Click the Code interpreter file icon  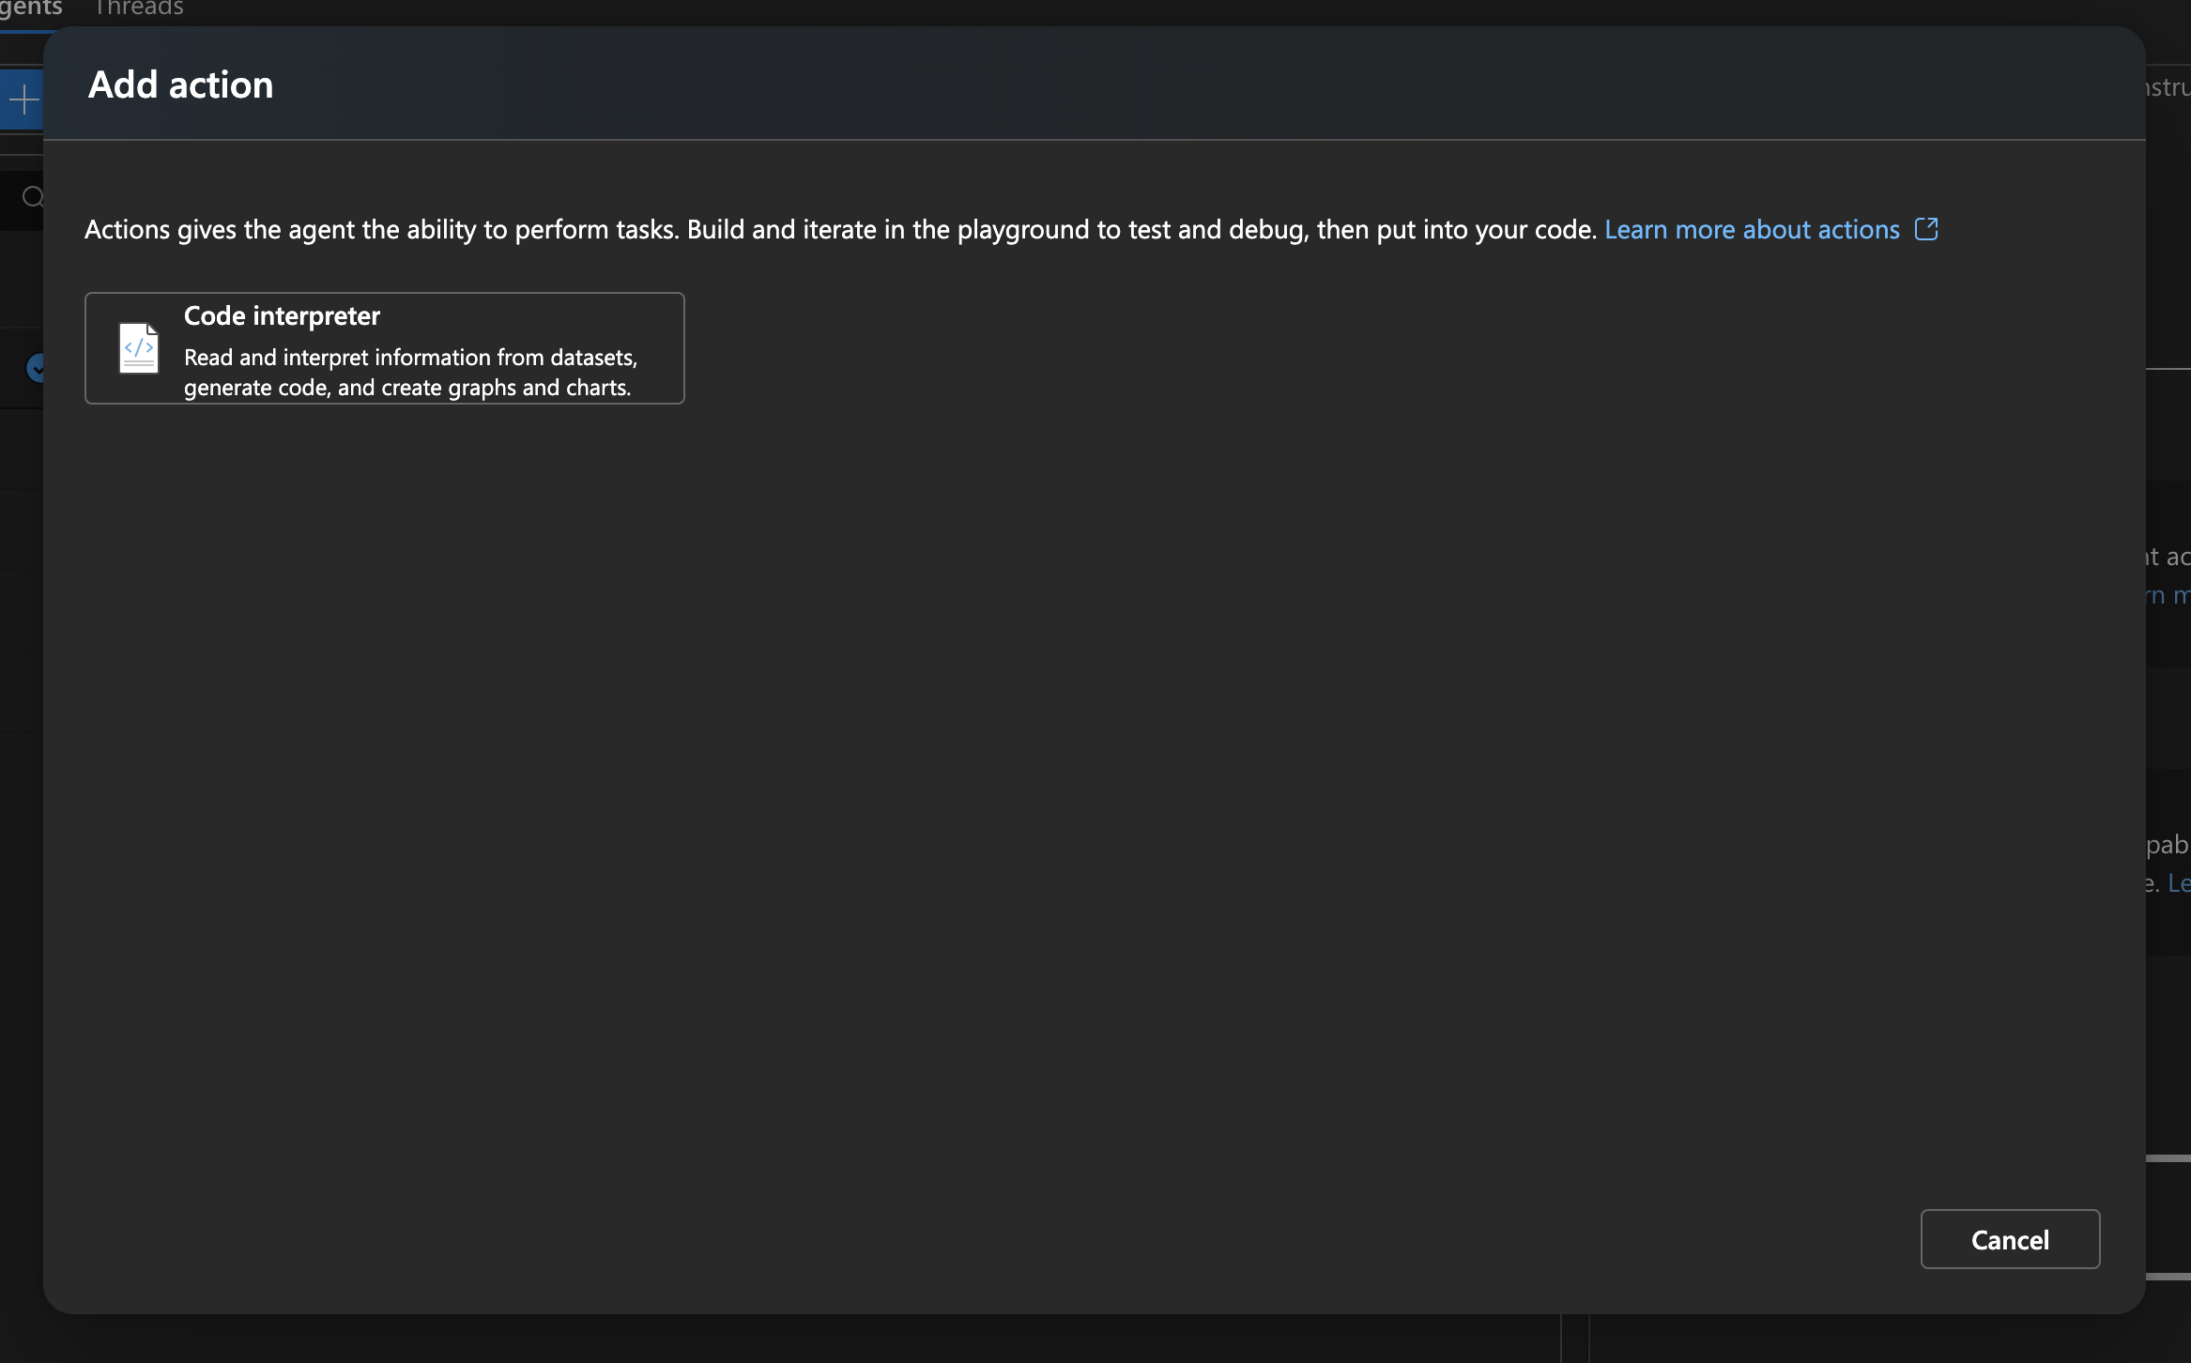(x=139, y=348)
